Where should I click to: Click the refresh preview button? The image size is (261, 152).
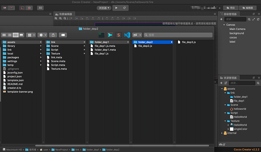[x=124, y=8]
